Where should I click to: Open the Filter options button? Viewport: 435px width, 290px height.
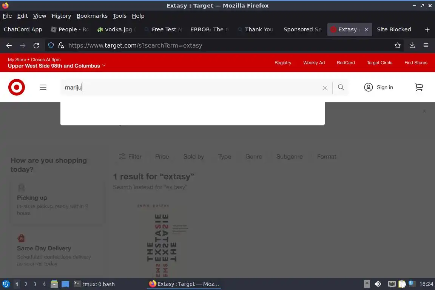click(130, 156)
